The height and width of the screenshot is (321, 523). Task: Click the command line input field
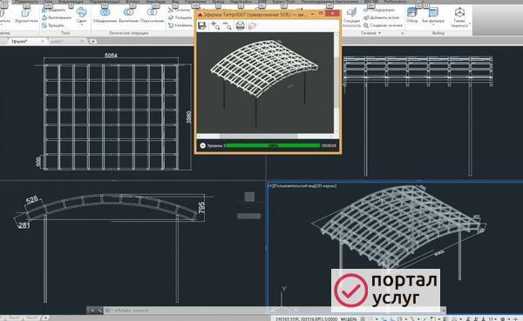coord(274,311)
